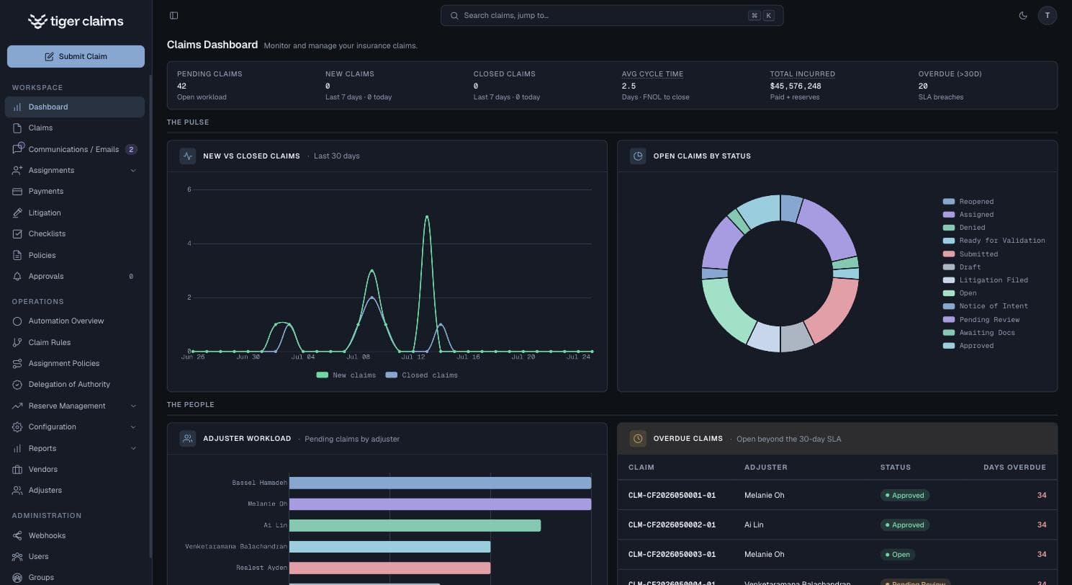Image resolution: width=1072 pixels, height=585 pixels.
Task: Toggle Closed claims series in chart legend
Action: pos(422,375)
